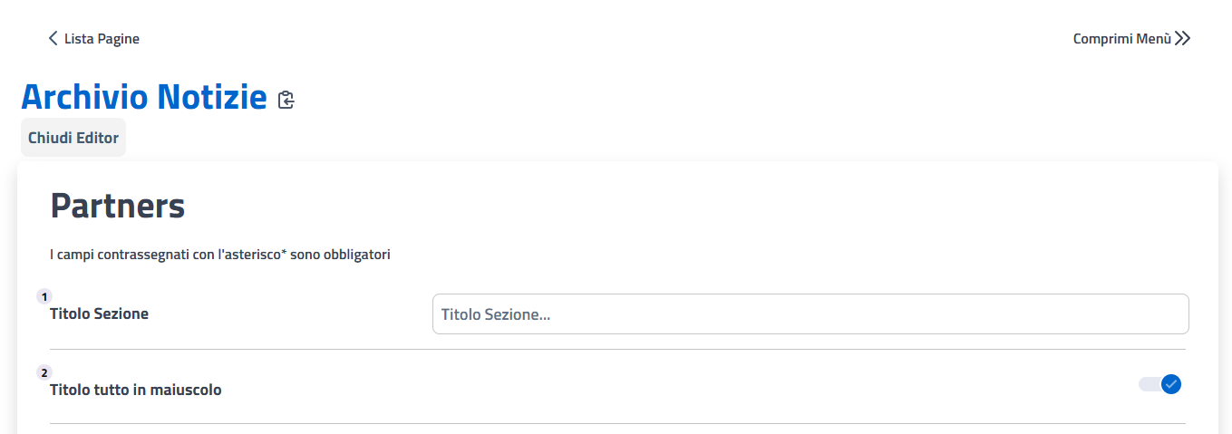
Task: Click the word Editor on the gray button
Action: (98, 138)
